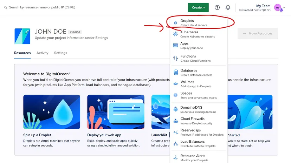Choose Reserved ips menu entry
Viewport: 291px width, 163px height.
[199, 132]
